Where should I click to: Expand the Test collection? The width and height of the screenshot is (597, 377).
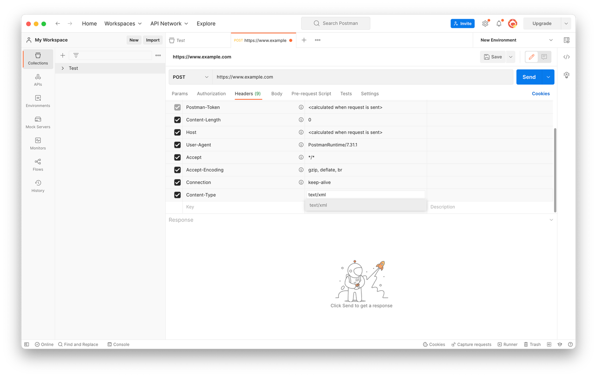click(63, 68)
